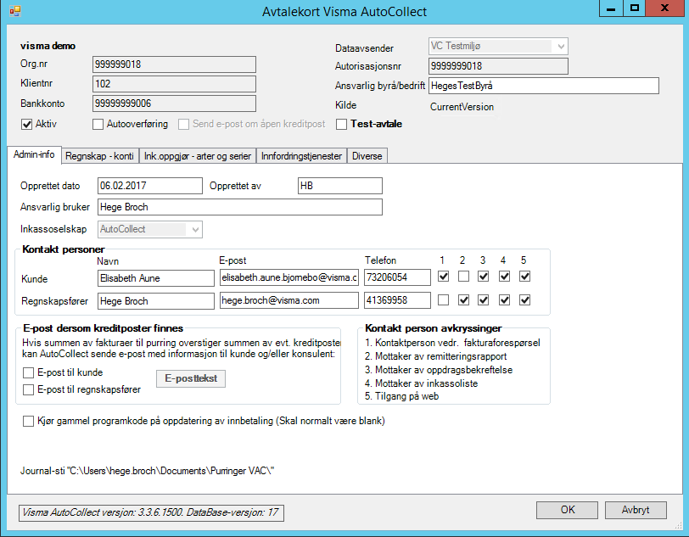Image resolution: width=689 pixels, height=537 pixels.
Task: Select the Admin-info tab
Action: [x=34, y=154]
